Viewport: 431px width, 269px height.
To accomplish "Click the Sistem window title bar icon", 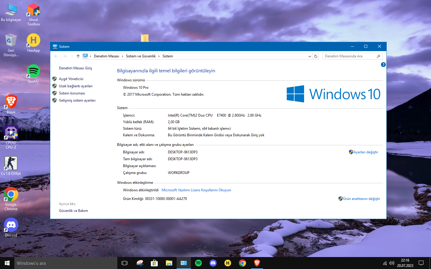I will [55, 46].
